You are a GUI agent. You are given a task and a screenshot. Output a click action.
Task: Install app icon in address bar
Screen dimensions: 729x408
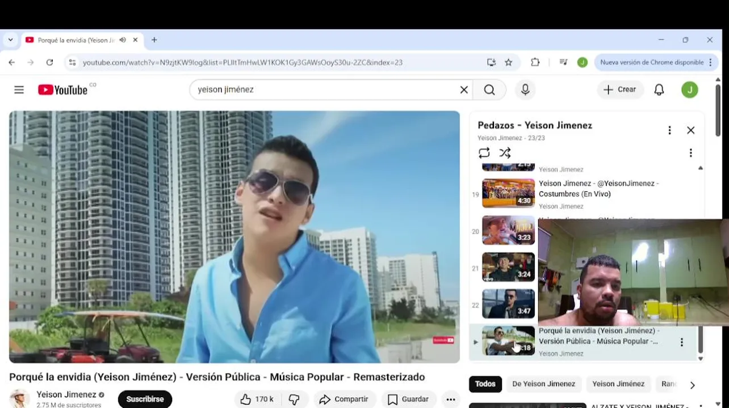491,62
